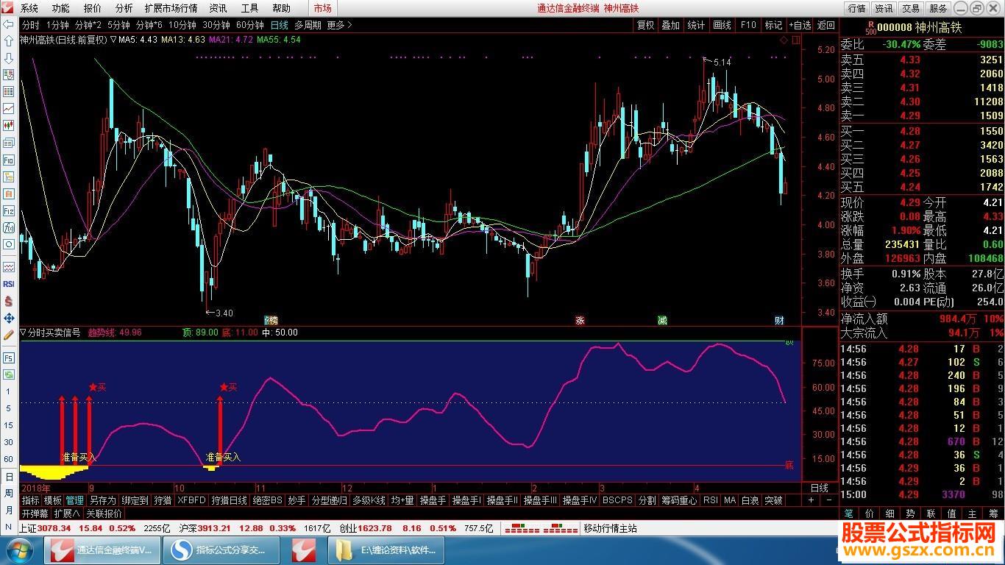Expand the main chart indicator triangle next to 前复权
The width and height of the screenshot is (1005, 565).
pyautogui.click(x=113, y=39)
